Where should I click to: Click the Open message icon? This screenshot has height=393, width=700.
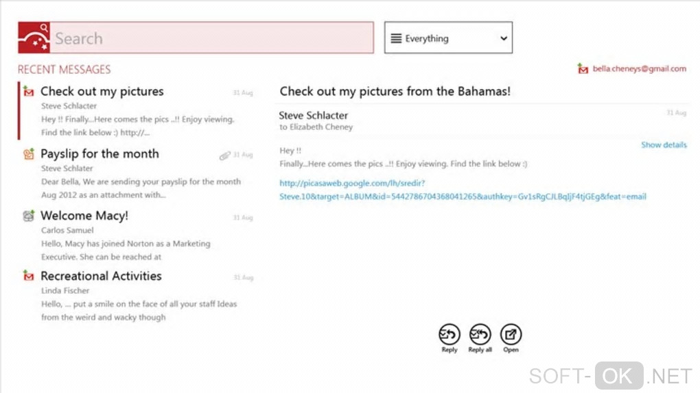click(x=511, y=335)
